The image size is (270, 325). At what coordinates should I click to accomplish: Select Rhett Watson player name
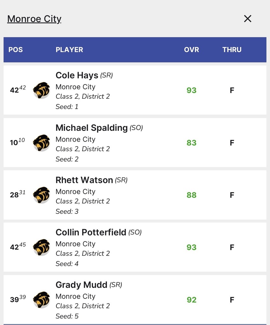click(x=84, y=180)
